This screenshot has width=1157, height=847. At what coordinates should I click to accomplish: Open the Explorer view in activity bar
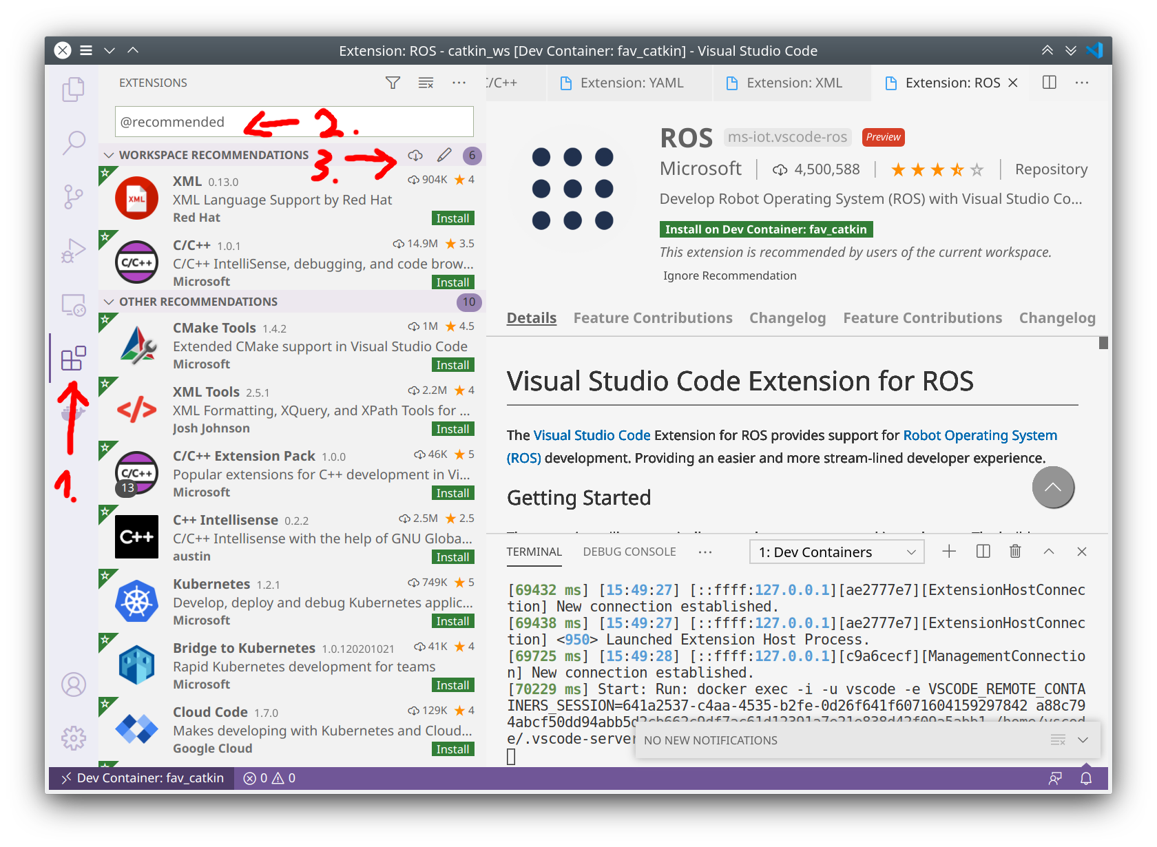[x=73, y=90]
